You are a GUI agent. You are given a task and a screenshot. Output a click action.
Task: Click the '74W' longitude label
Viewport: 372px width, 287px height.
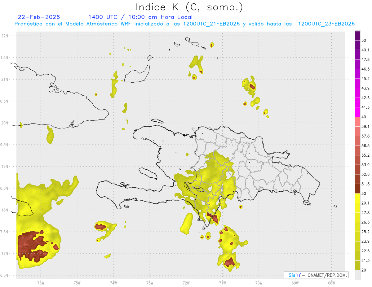[x=113, y=283]
